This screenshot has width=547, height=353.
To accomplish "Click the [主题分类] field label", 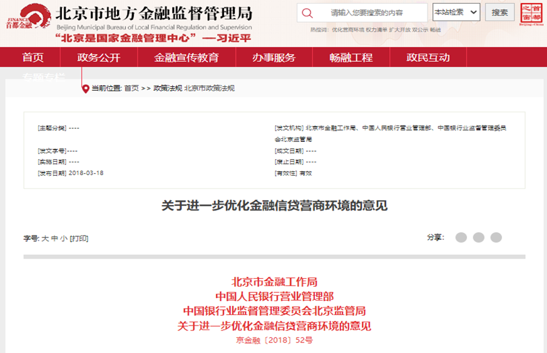I will coord(52,128).
